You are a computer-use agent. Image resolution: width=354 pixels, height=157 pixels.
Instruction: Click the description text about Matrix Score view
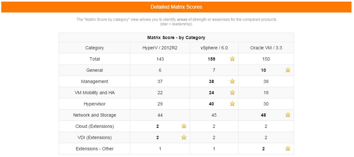(176, 21)
